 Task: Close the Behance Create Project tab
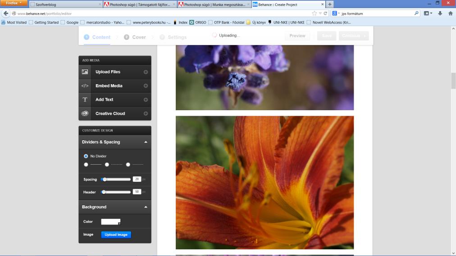pyautogui.click(x=322, y=4)
